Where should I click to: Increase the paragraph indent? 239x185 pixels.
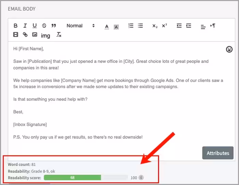pyautogui.click(x=189, y=26)
